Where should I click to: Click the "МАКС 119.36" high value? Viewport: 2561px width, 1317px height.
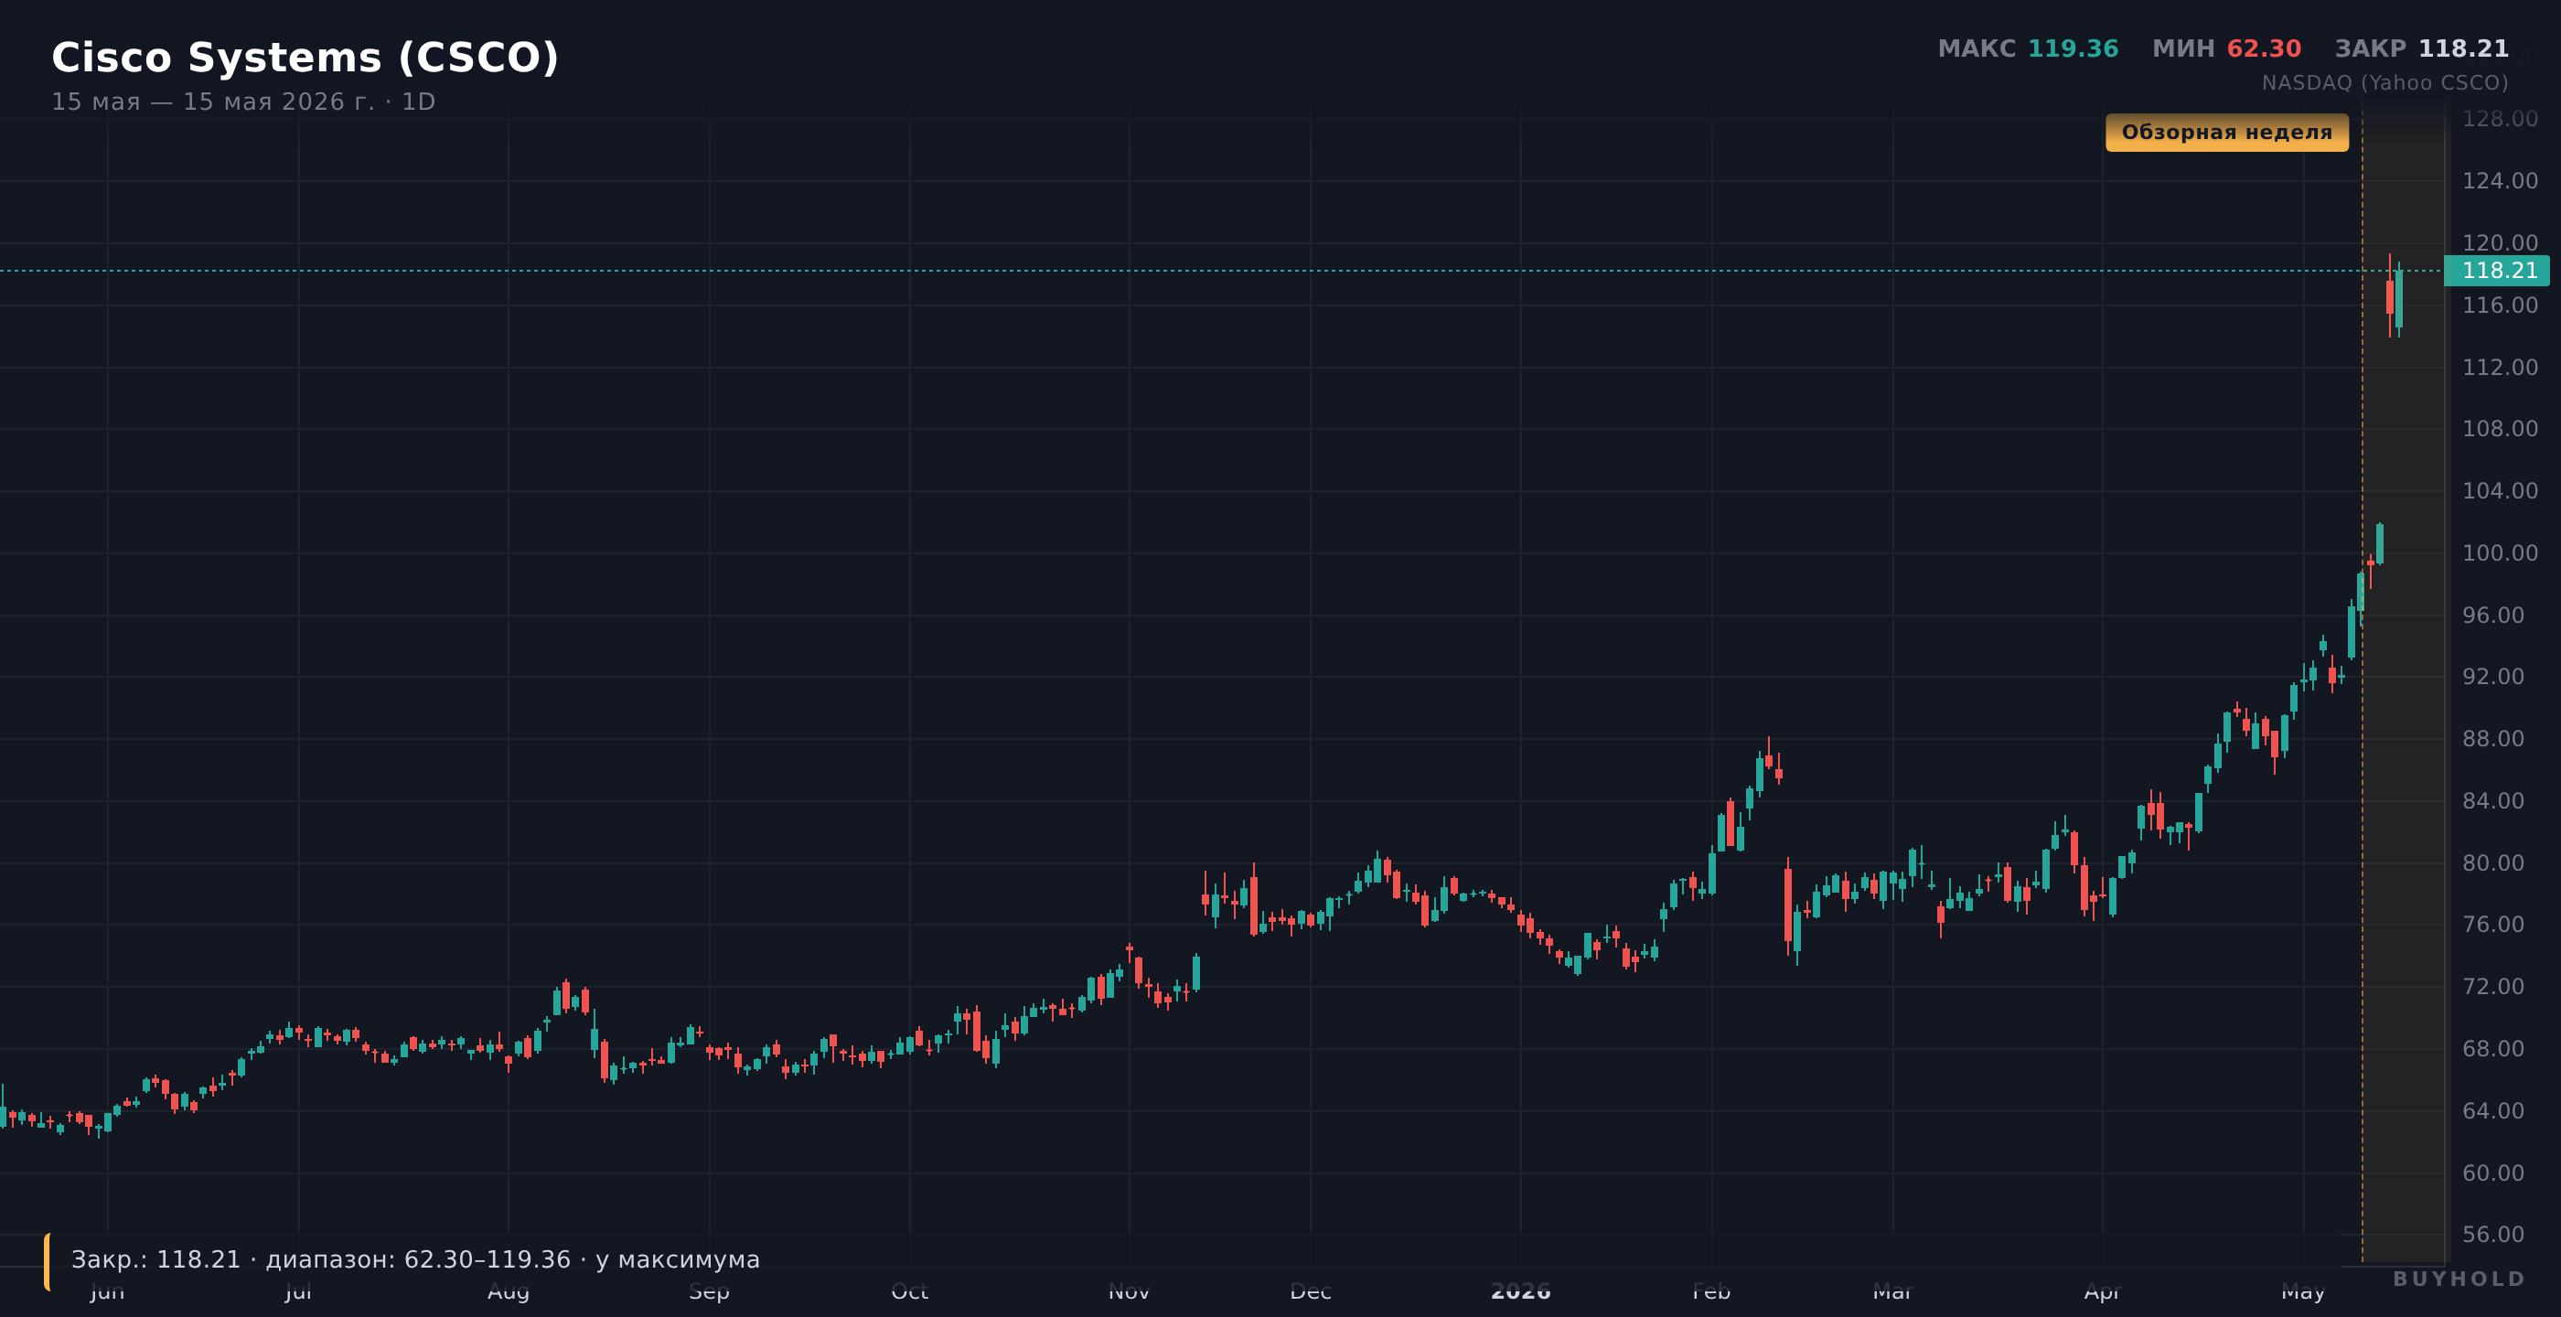pos(2028,48)
